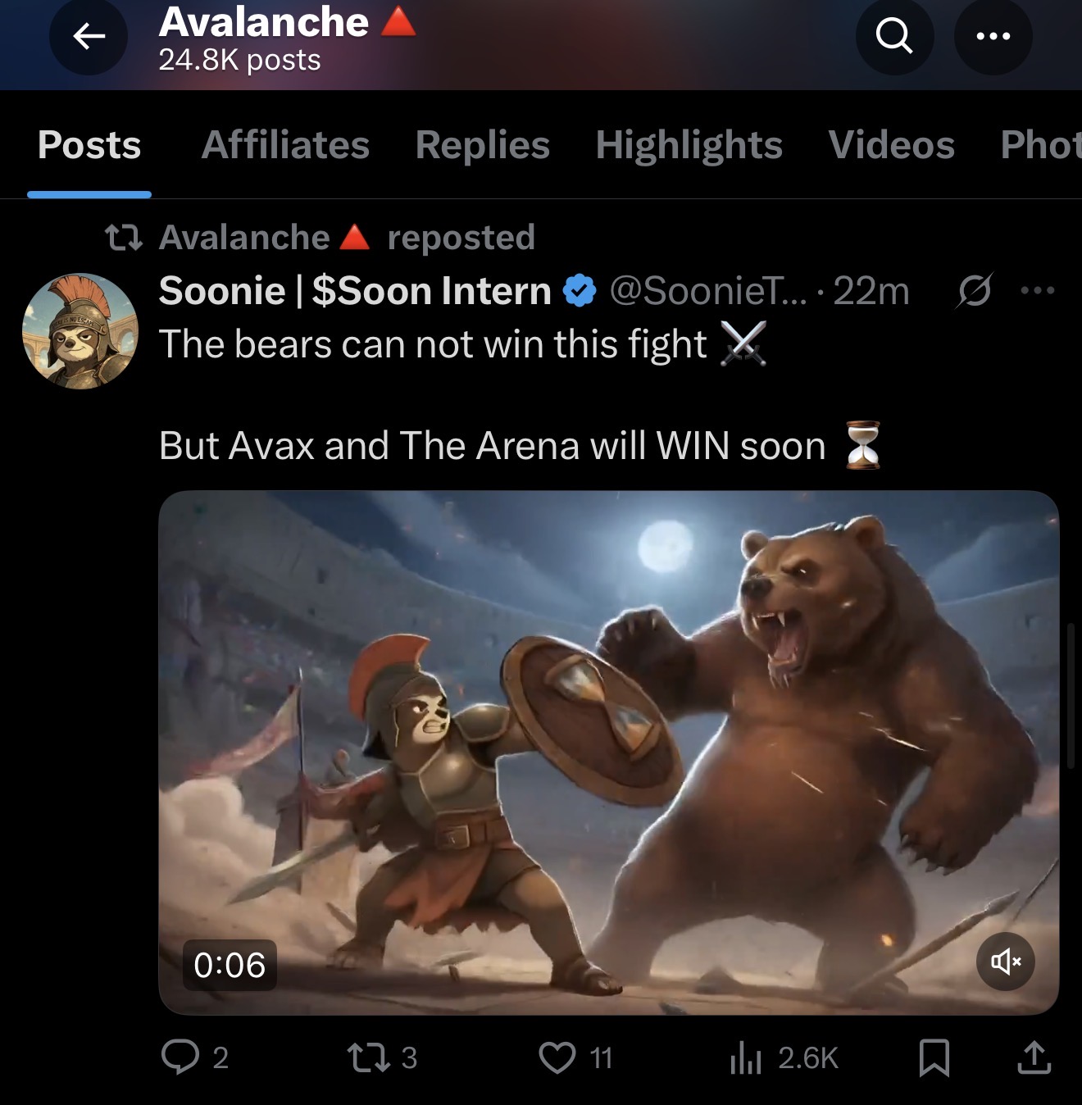Screen dimensions: 1082x1105
Task: Switch to the Replies tab
Action: coord(482,145)
